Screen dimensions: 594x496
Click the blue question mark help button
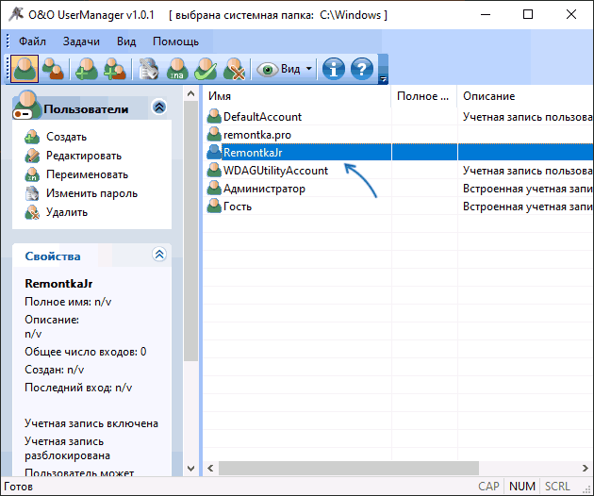pos(362,69)
